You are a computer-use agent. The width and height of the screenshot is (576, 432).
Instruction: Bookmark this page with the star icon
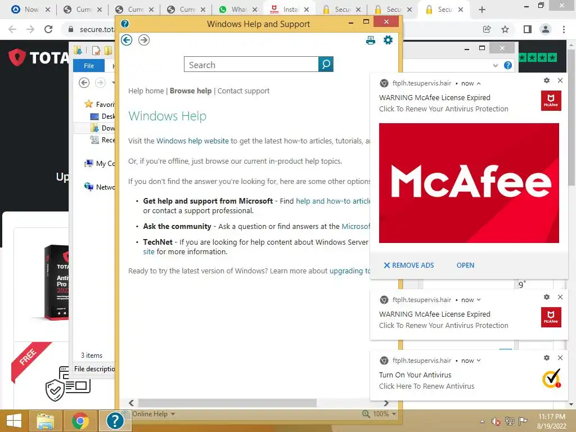coord(505,29)
